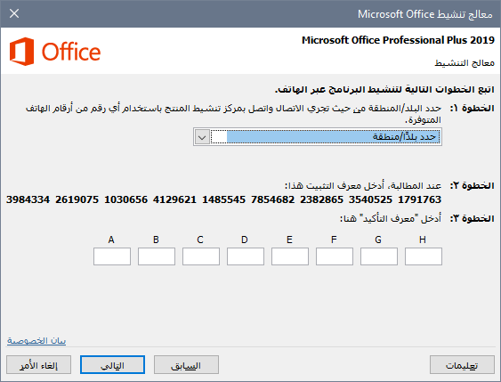Select installation ID group 1030656

[x=125, y=199]
